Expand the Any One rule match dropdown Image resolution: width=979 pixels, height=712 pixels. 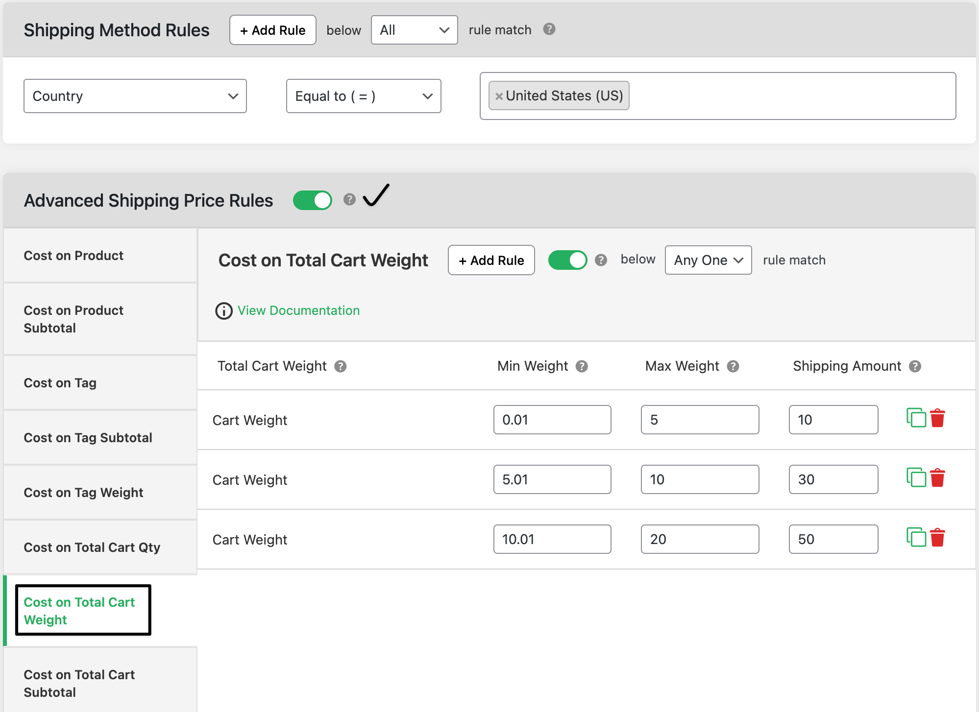tap(708, 260)
